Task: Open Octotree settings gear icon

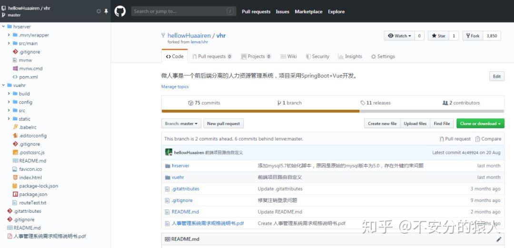Action: pos(99,11)
